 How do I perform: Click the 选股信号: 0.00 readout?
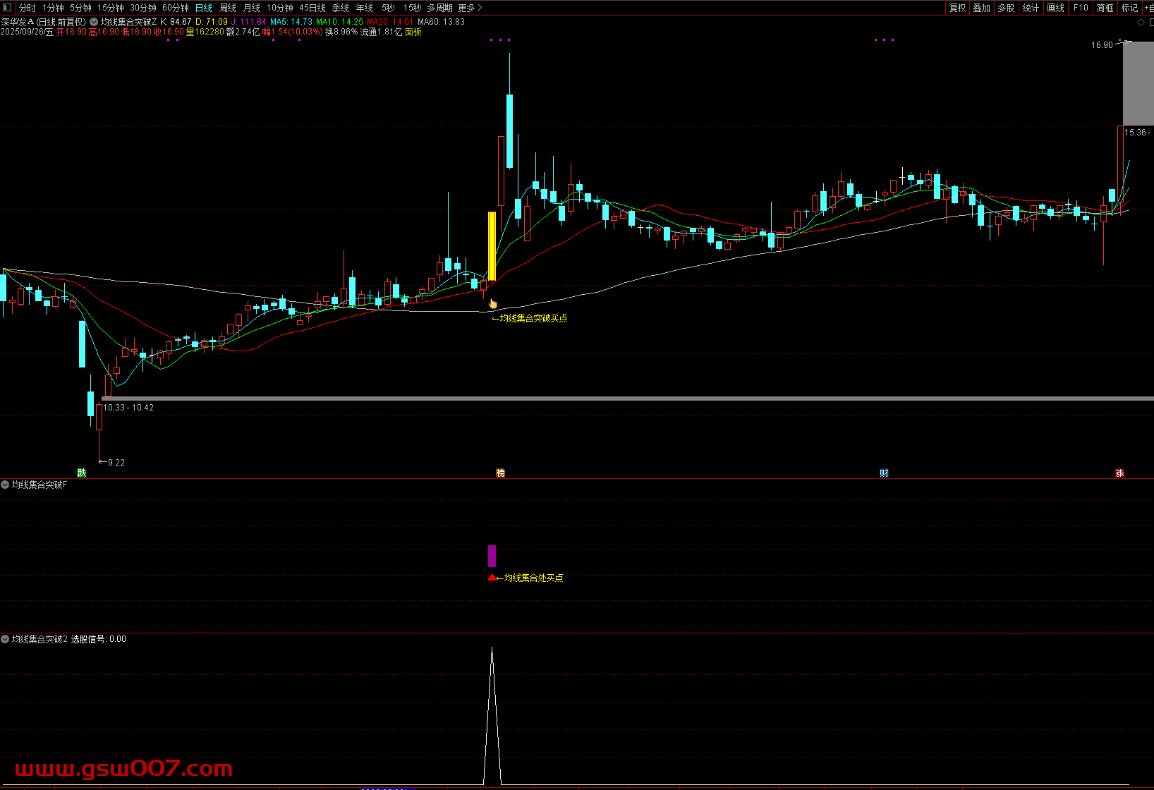tap(99, 639)
